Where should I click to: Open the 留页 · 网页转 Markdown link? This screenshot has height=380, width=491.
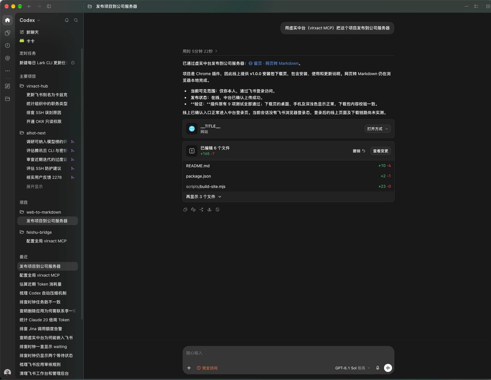click(x=274, y=63)
